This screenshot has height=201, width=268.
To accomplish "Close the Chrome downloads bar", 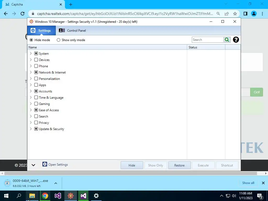I will click(263, 183).
